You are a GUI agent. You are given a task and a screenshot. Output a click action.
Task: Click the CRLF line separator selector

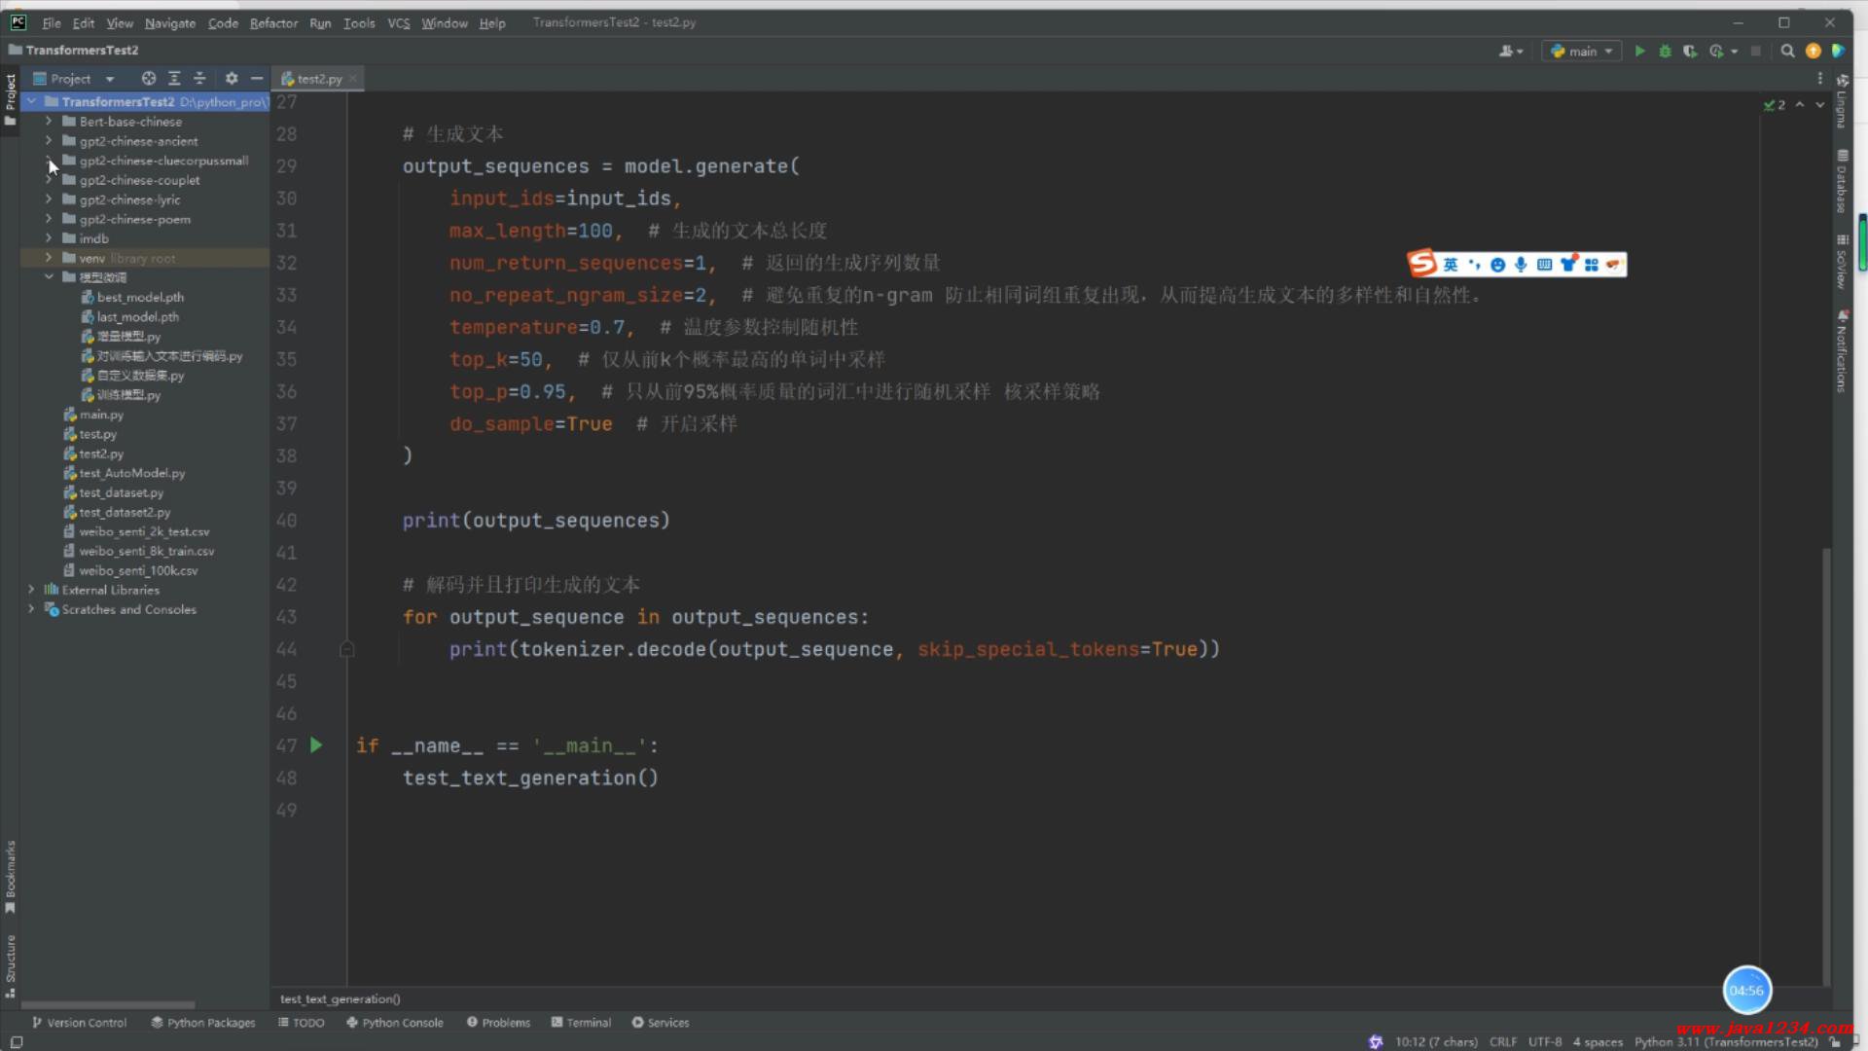[1502, 1041]
